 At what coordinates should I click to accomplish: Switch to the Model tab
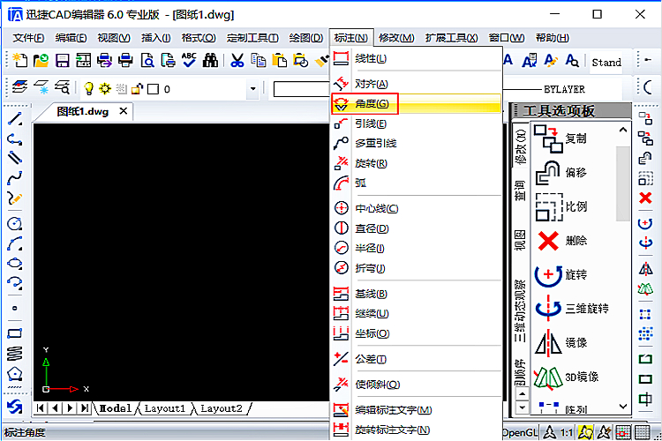[116, 408]
